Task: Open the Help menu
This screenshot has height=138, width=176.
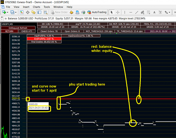Action: (70, 7)
